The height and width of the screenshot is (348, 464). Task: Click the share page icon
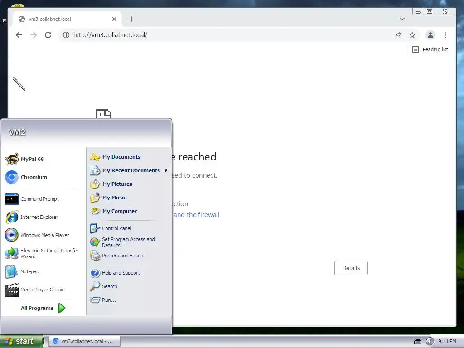(x=398, y=35)
